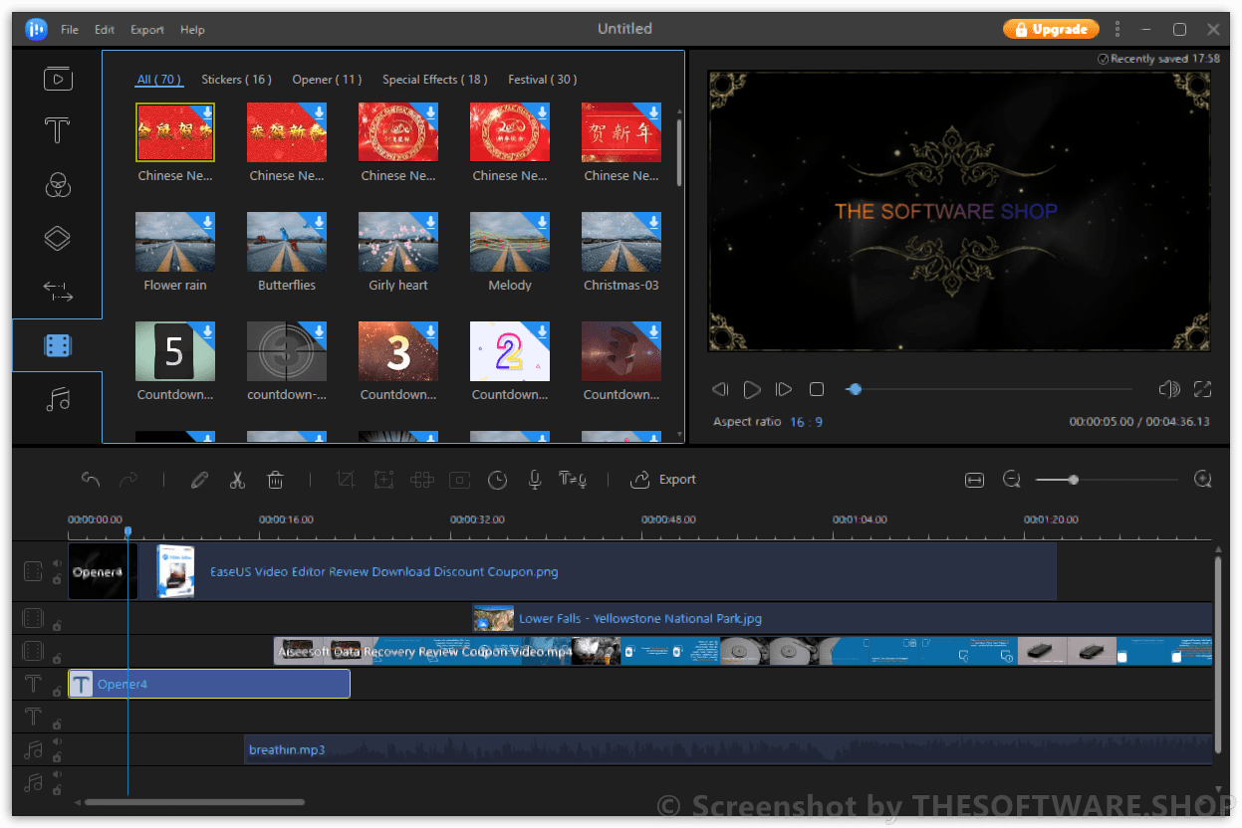Delete selected clip with trash icon

click(x=276, y=480)
